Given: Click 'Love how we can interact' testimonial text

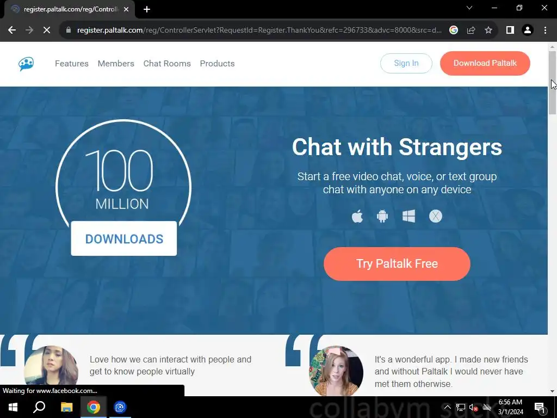Looking at the screenshot, I should click(x=170, y=365).
